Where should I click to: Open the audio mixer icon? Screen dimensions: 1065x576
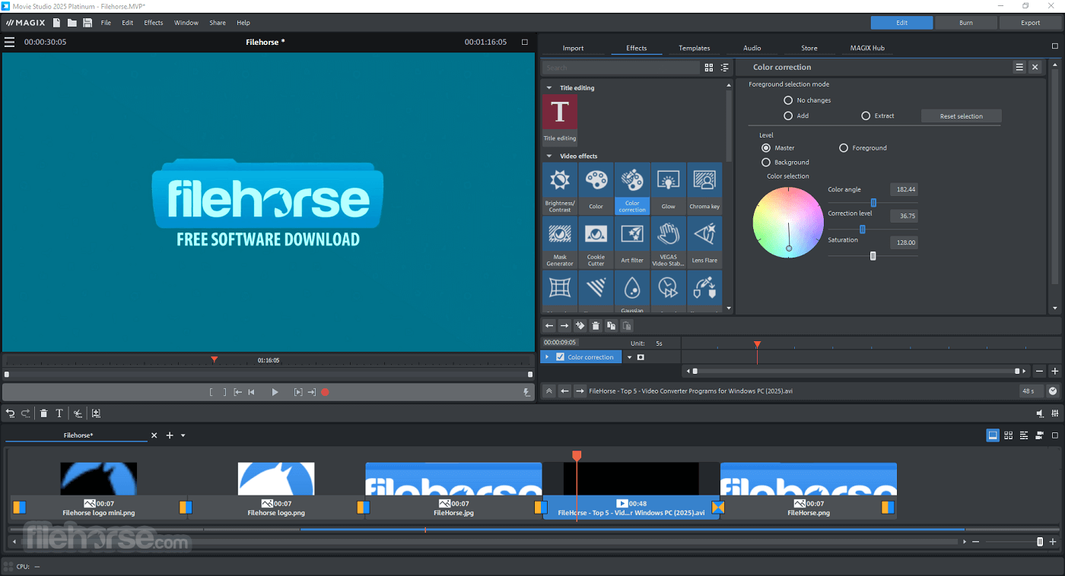click(x=1054, y=413)
